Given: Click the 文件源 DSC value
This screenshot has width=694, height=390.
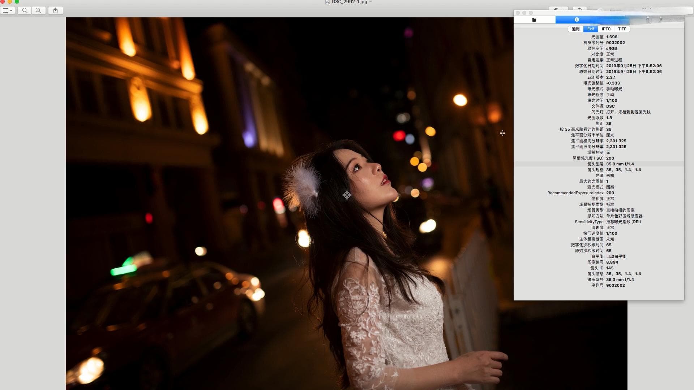Looking at the screenshot, I should click(610, 106).
